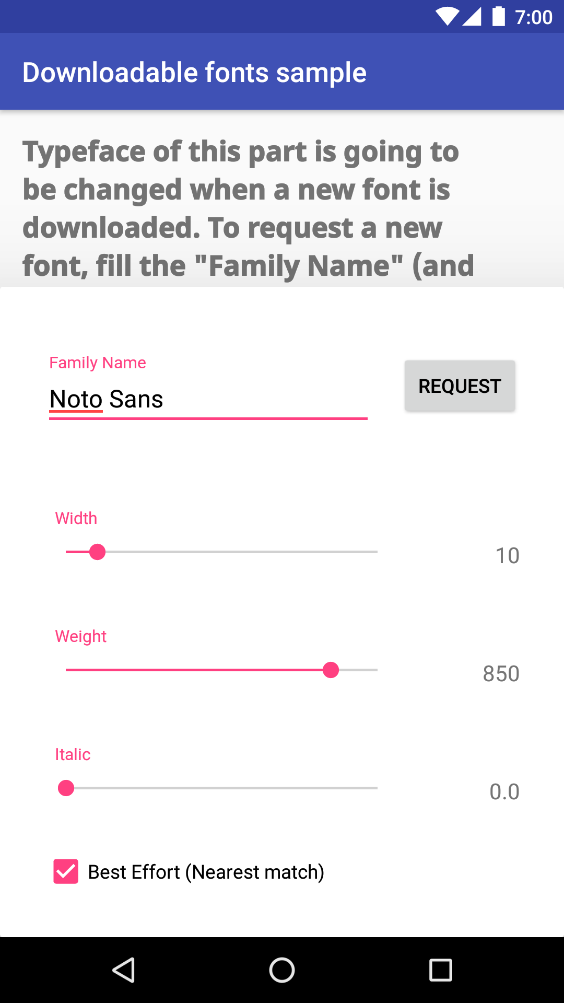Screen dimensions: 564x1003
Task: Tap the Family Name floating label
Action: [98, 363]
